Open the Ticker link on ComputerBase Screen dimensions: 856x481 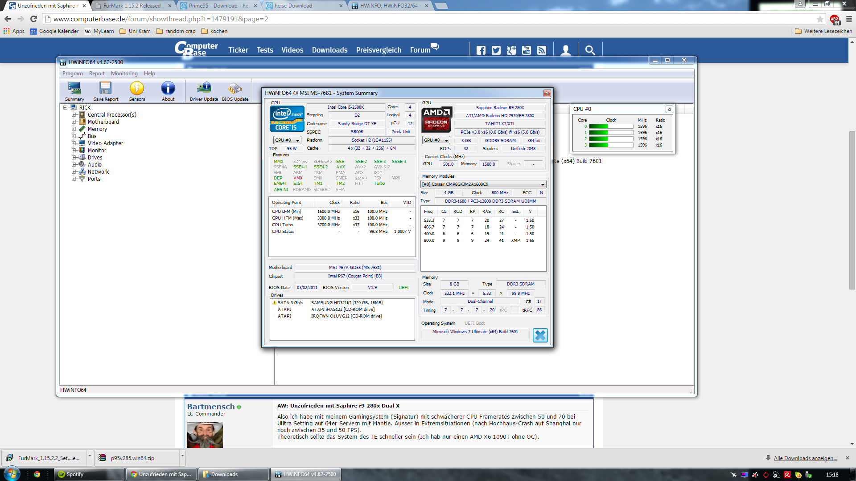[239, 50]
